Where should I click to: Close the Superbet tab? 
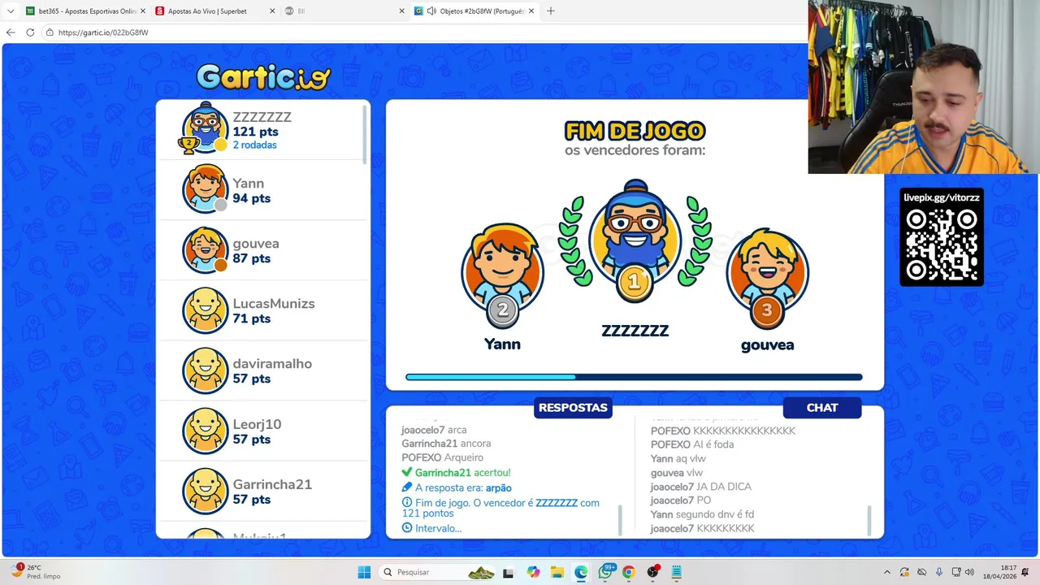click(x=272, y=11)
